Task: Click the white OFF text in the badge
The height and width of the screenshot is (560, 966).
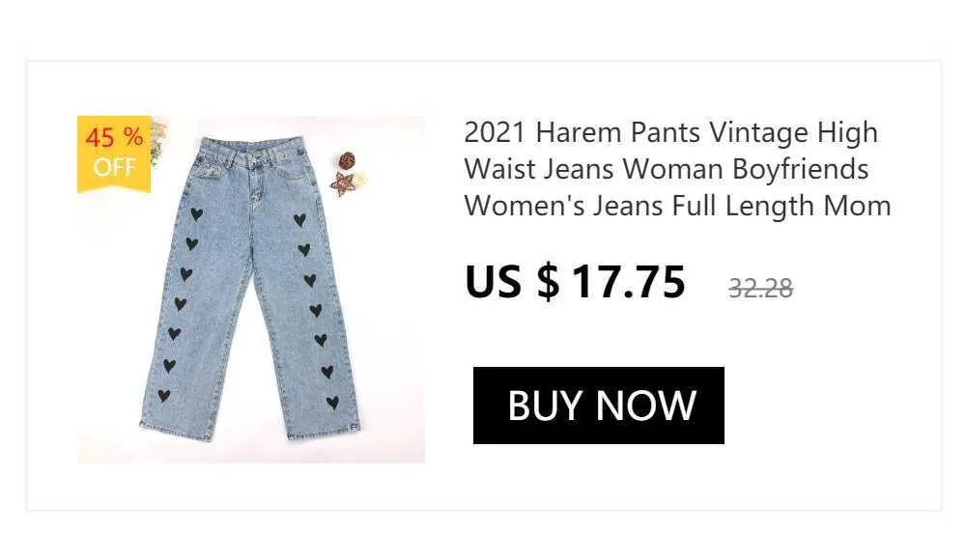Action: point(114,167)
